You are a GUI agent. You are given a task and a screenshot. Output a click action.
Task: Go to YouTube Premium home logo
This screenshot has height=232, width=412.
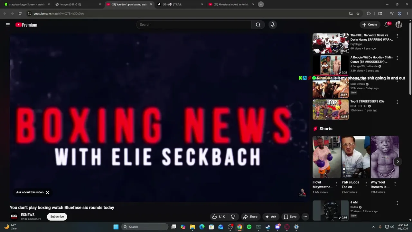(26, 25)
